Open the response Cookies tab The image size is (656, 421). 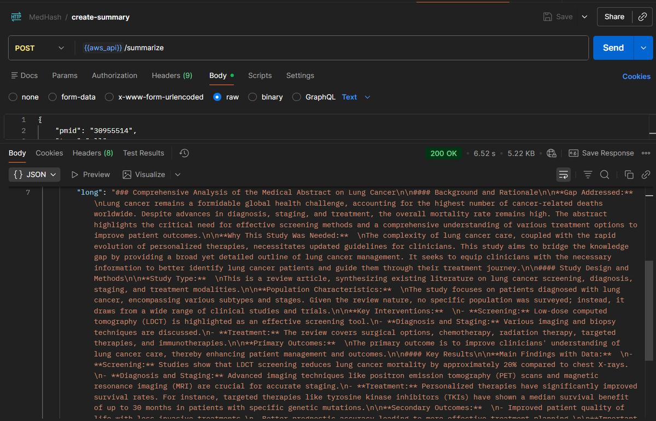click(x=49, y=153)
